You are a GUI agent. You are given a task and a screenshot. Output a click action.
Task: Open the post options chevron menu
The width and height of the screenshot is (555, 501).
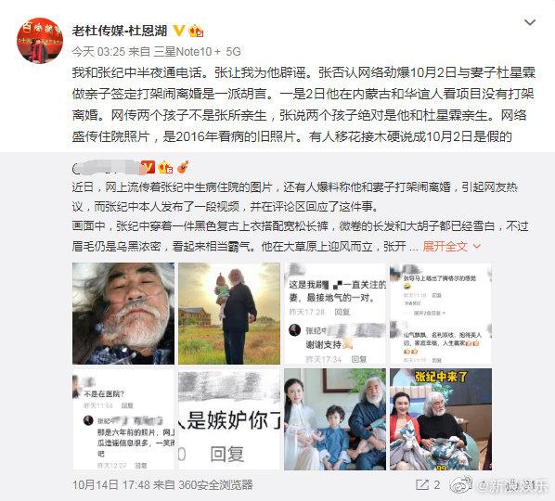pyautogui.click(x=530, y=23)
